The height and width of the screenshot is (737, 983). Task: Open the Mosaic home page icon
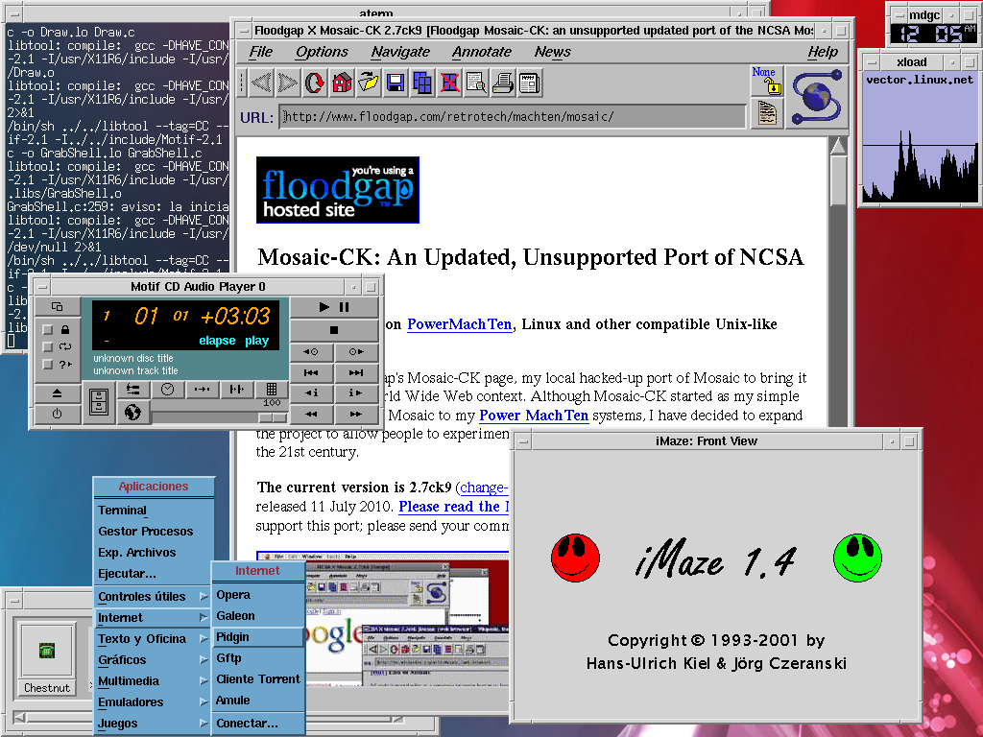point(342,83)
